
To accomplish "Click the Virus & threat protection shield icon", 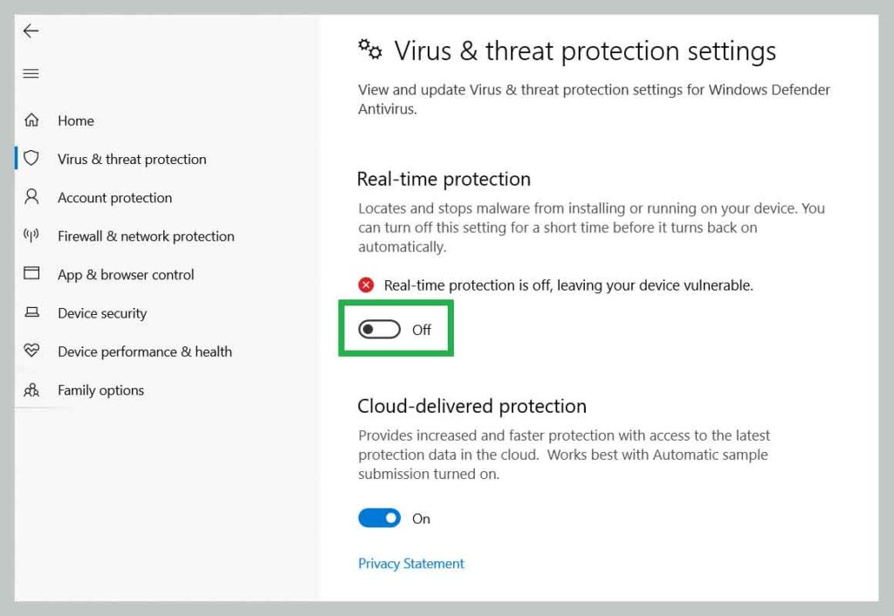I will pyautogui.click(x=32, y=159).
